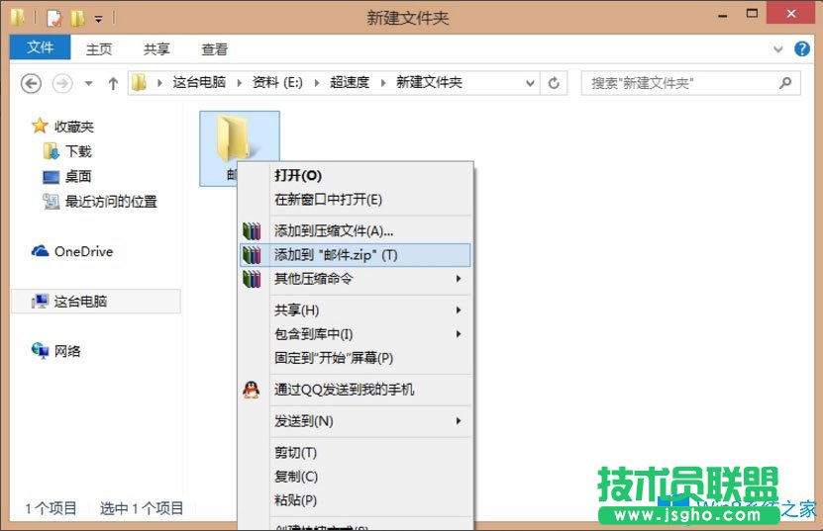Click the 网络 network icon

coord(40,350)
